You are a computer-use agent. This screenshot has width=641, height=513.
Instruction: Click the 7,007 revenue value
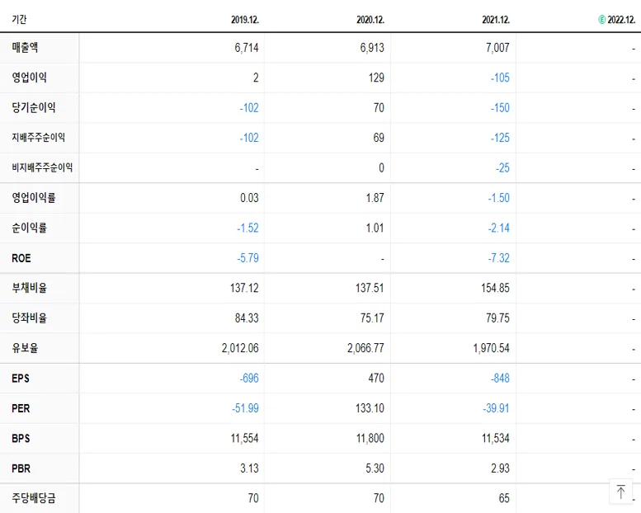pos(497,48)
